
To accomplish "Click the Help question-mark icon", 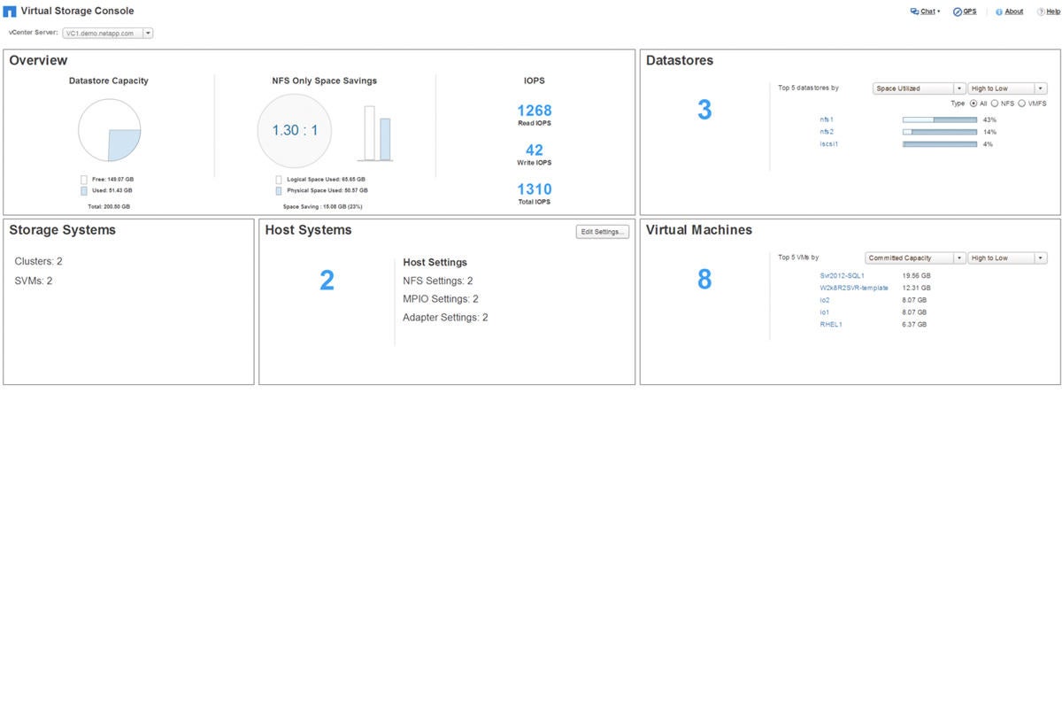I will pyautogui.click(x=1041, y=12).
